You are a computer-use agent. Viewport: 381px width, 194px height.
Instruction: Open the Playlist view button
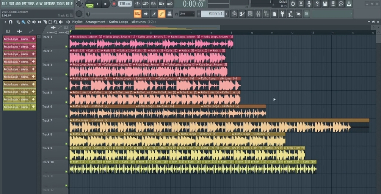[x=234, y=14]
